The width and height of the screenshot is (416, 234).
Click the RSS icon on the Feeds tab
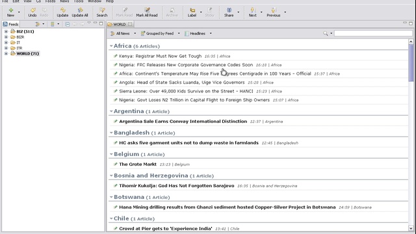(5, 24)
